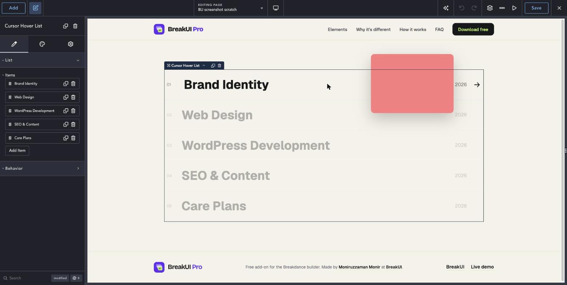This screenshot has height=285, width=567.
Task: Click the Undo arrow icon
Action: 462,8
